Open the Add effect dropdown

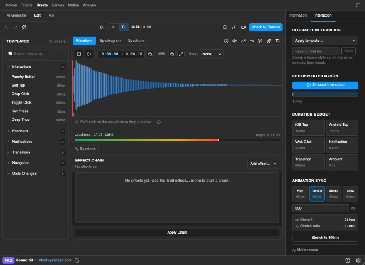[263, 164]
